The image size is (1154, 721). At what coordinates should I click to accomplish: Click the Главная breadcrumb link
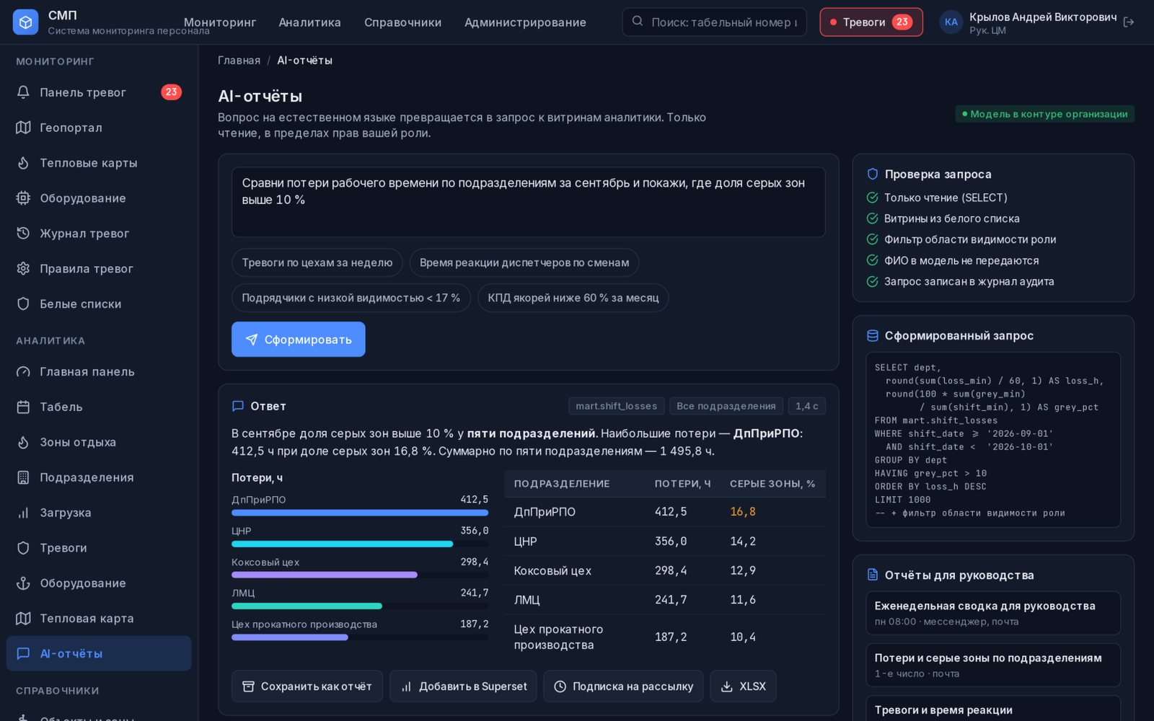[x=239, y=61]
